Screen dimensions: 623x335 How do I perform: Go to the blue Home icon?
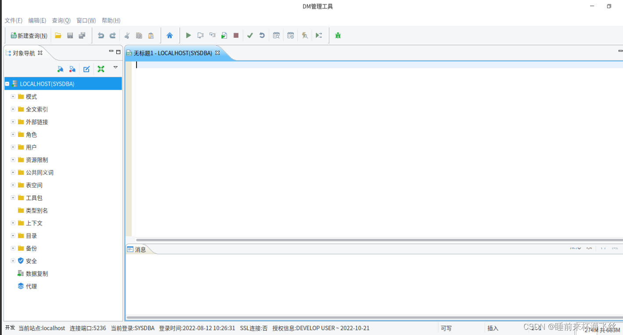[169, 36]
